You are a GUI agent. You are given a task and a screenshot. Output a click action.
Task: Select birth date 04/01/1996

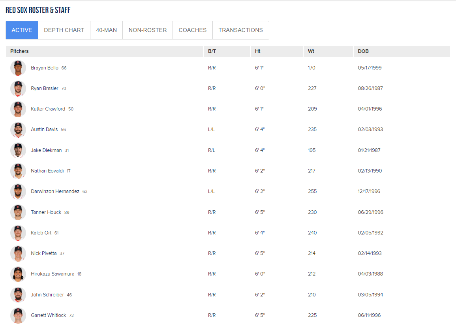coord(370,109)
